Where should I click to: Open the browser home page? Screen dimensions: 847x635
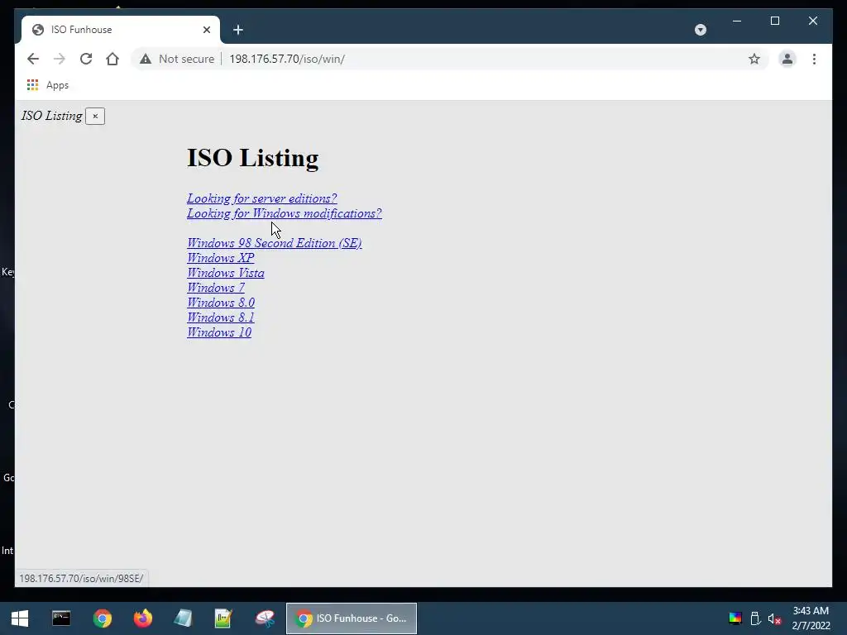112,59
